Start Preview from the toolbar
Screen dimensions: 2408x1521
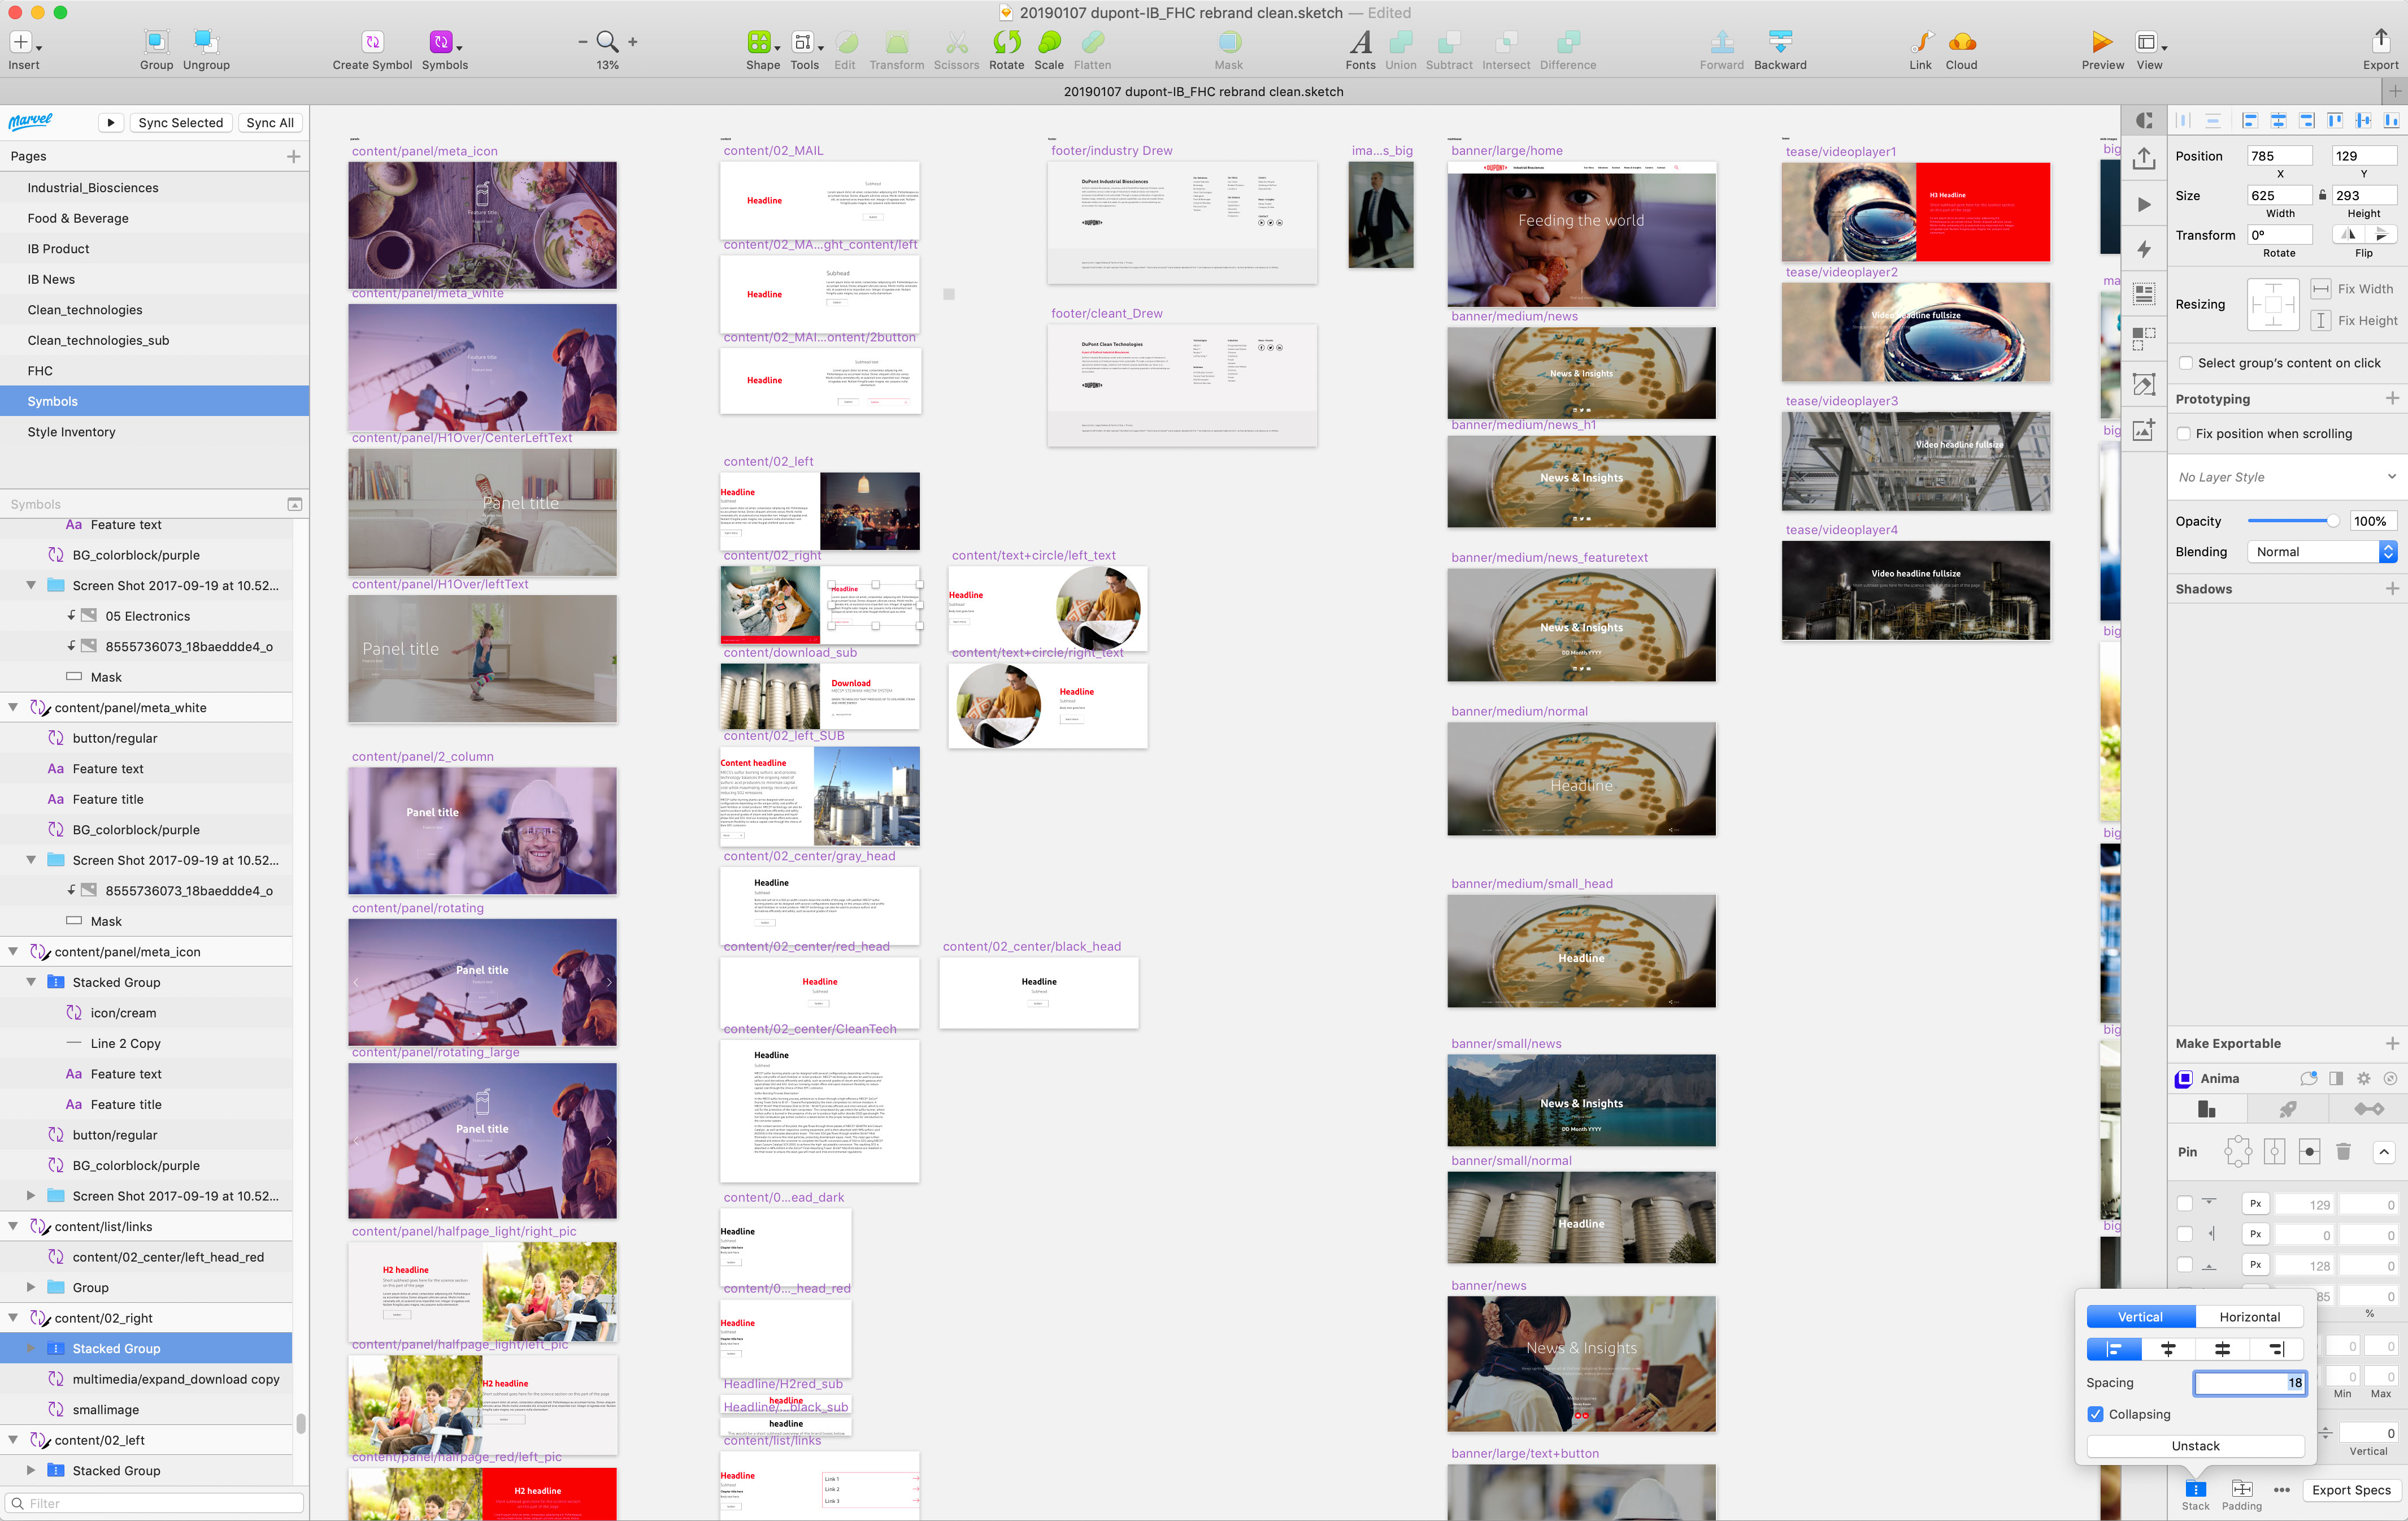(x=2102, y=42)
